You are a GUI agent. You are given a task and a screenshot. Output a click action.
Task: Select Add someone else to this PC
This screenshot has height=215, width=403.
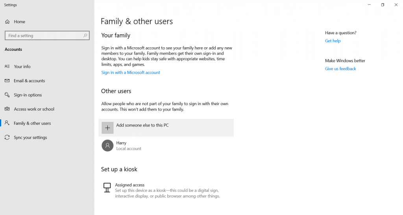[166, 128]
